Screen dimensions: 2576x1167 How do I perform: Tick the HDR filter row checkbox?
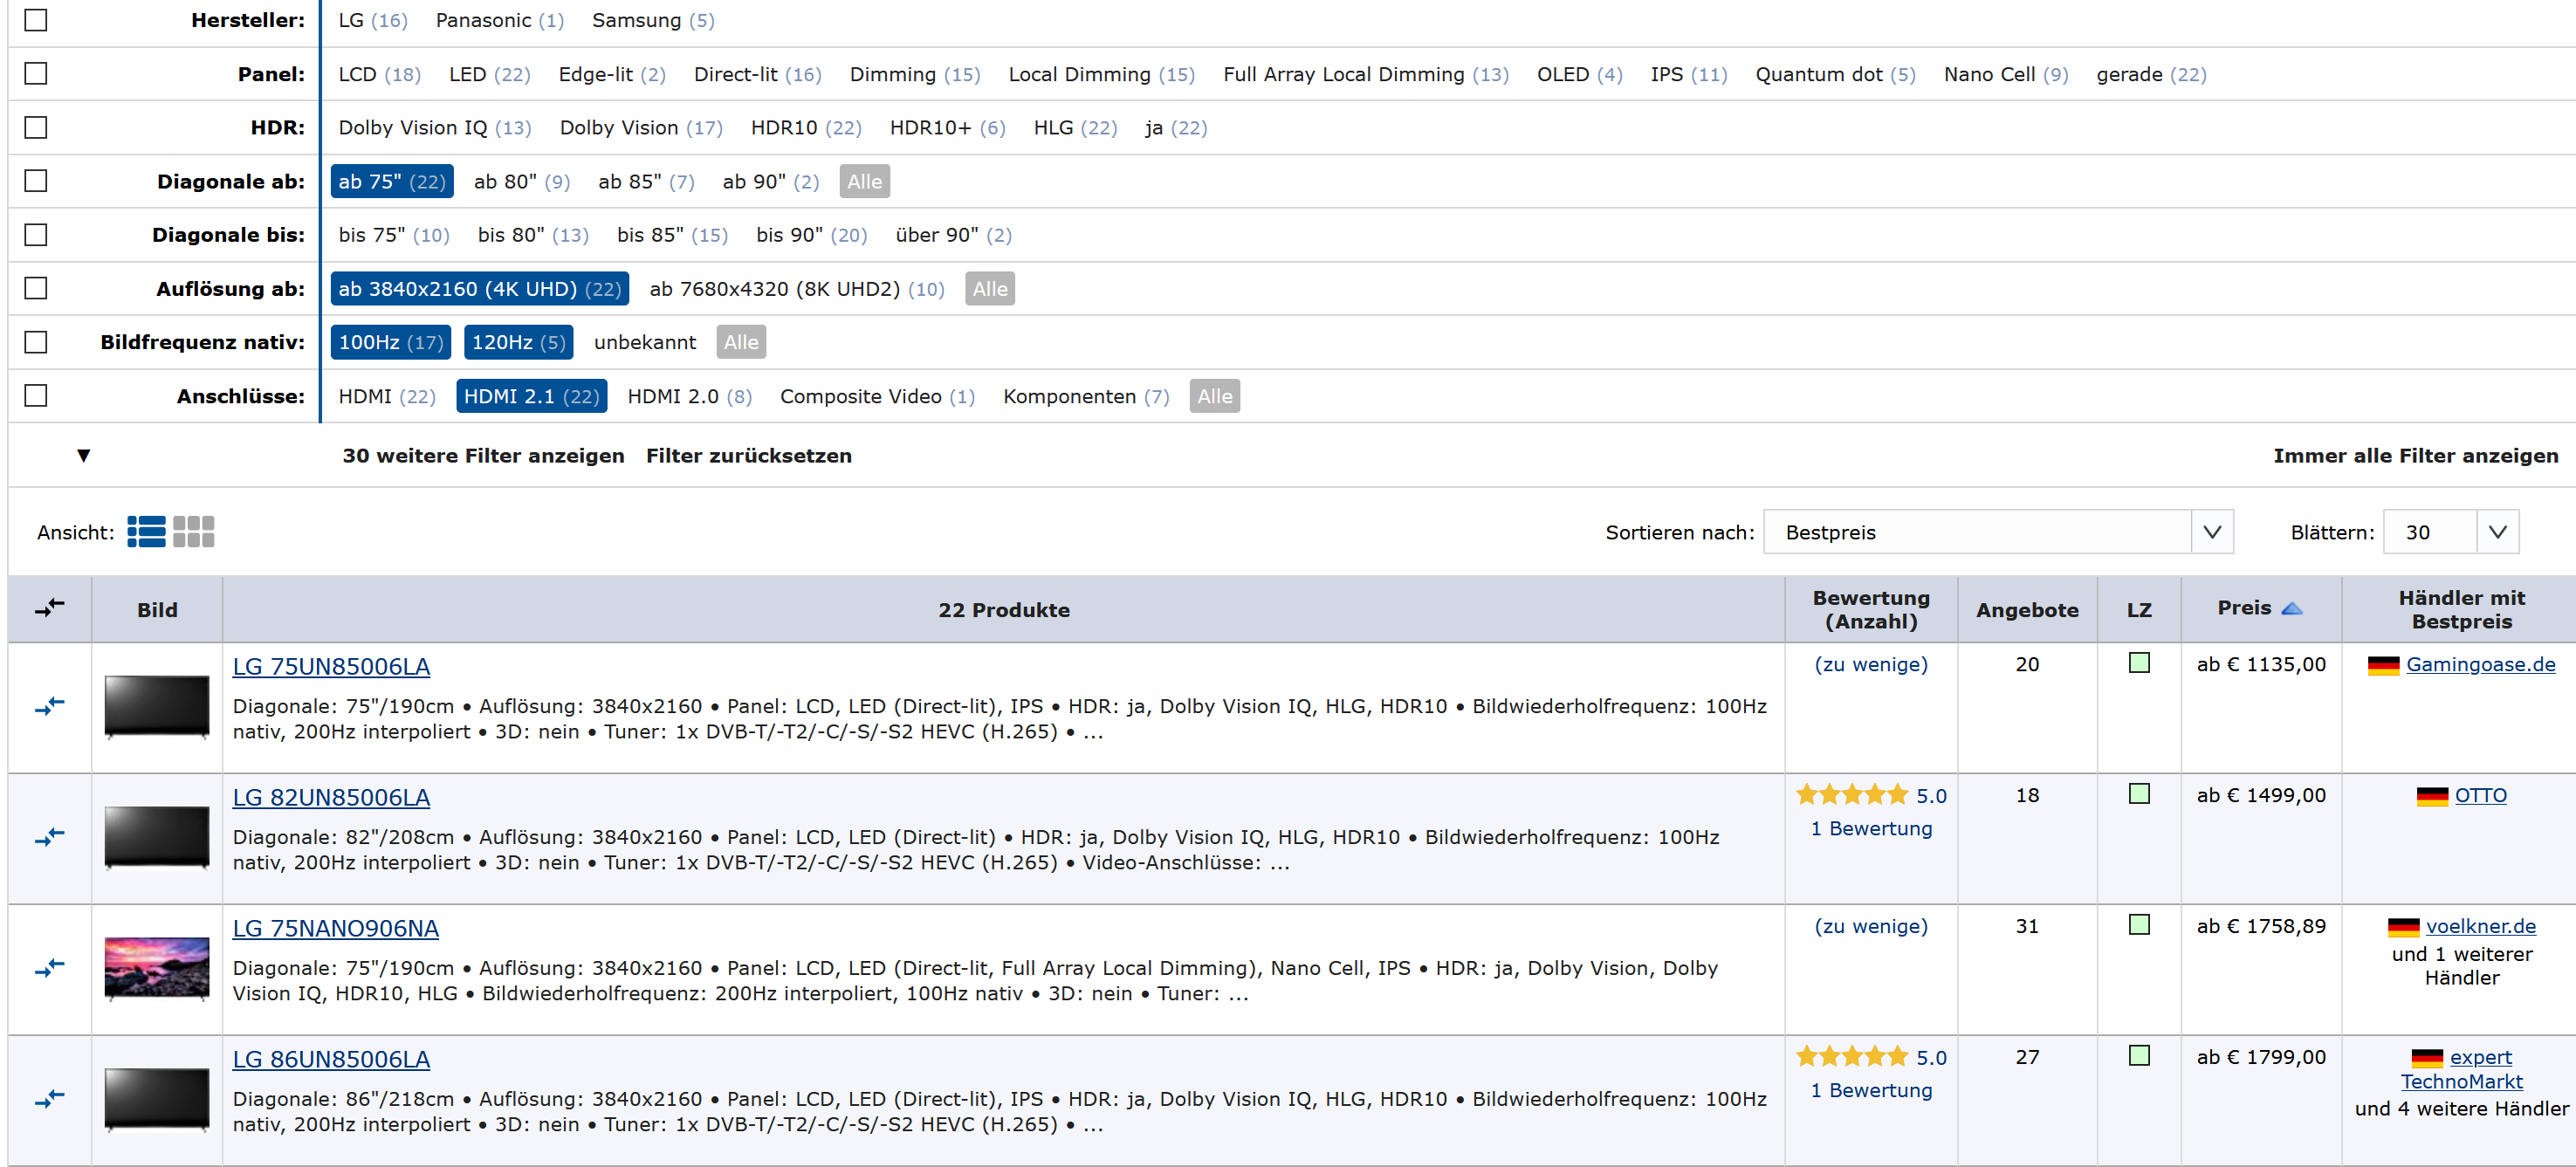point(36,127)
